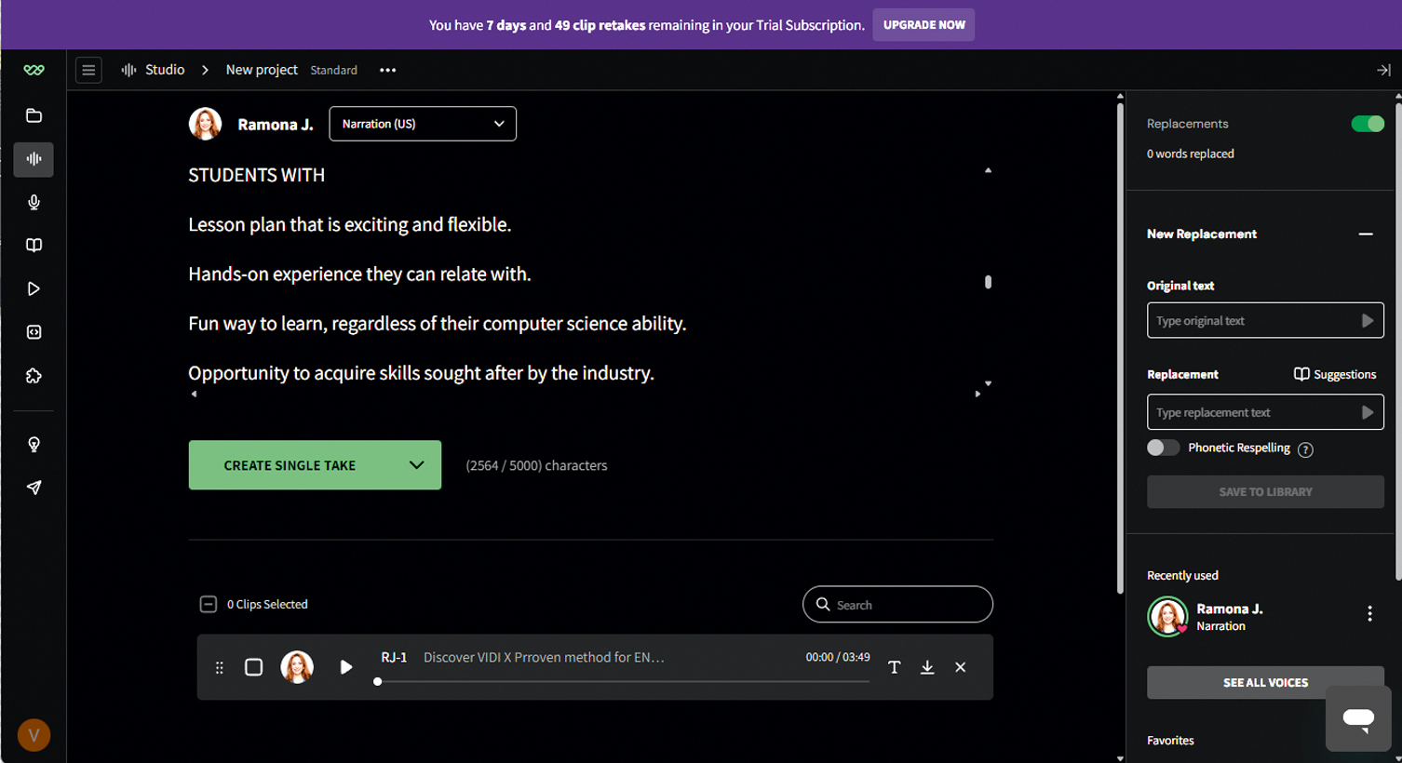Click the text T icon on RJ-1 clip
The width and height of the screenshot is (1402, 763).
(894, 667)
